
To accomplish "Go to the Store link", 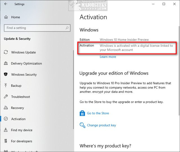I will click(x=98, y=113).
